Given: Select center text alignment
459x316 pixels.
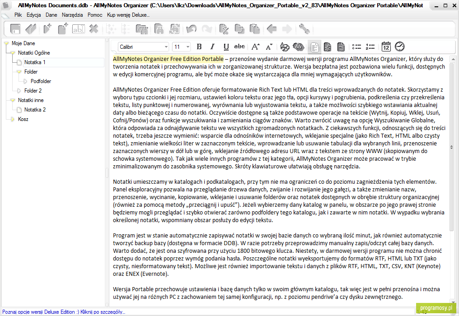Looking at the screenshot, I should pos(328,47).
